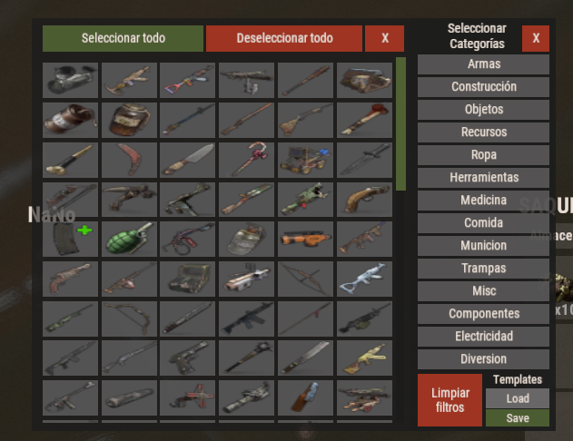Pick the flintlock Eoka pistol item
This screenshot has width=573, height=441.
coord(364,200)
